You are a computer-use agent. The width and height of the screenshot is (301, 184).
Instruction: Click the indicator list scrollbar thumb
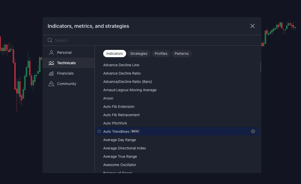point(261,67)
